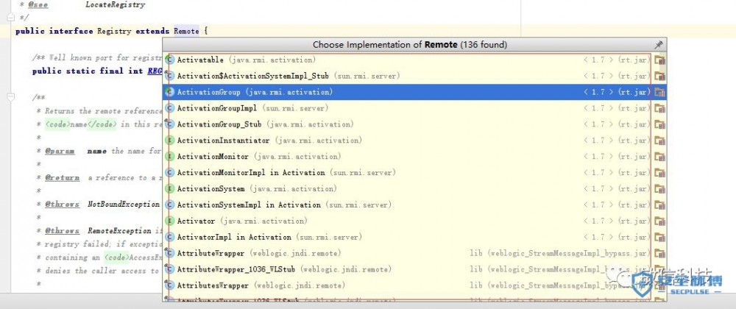
Task: Click the class icon of ActivationSystemImpl
Action: [169, 205]
